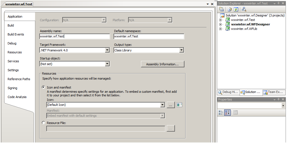Select the Icon and manifest radio button
This screenshot has height=143, width=287.
pyautogui.click(x=43, y=87)
